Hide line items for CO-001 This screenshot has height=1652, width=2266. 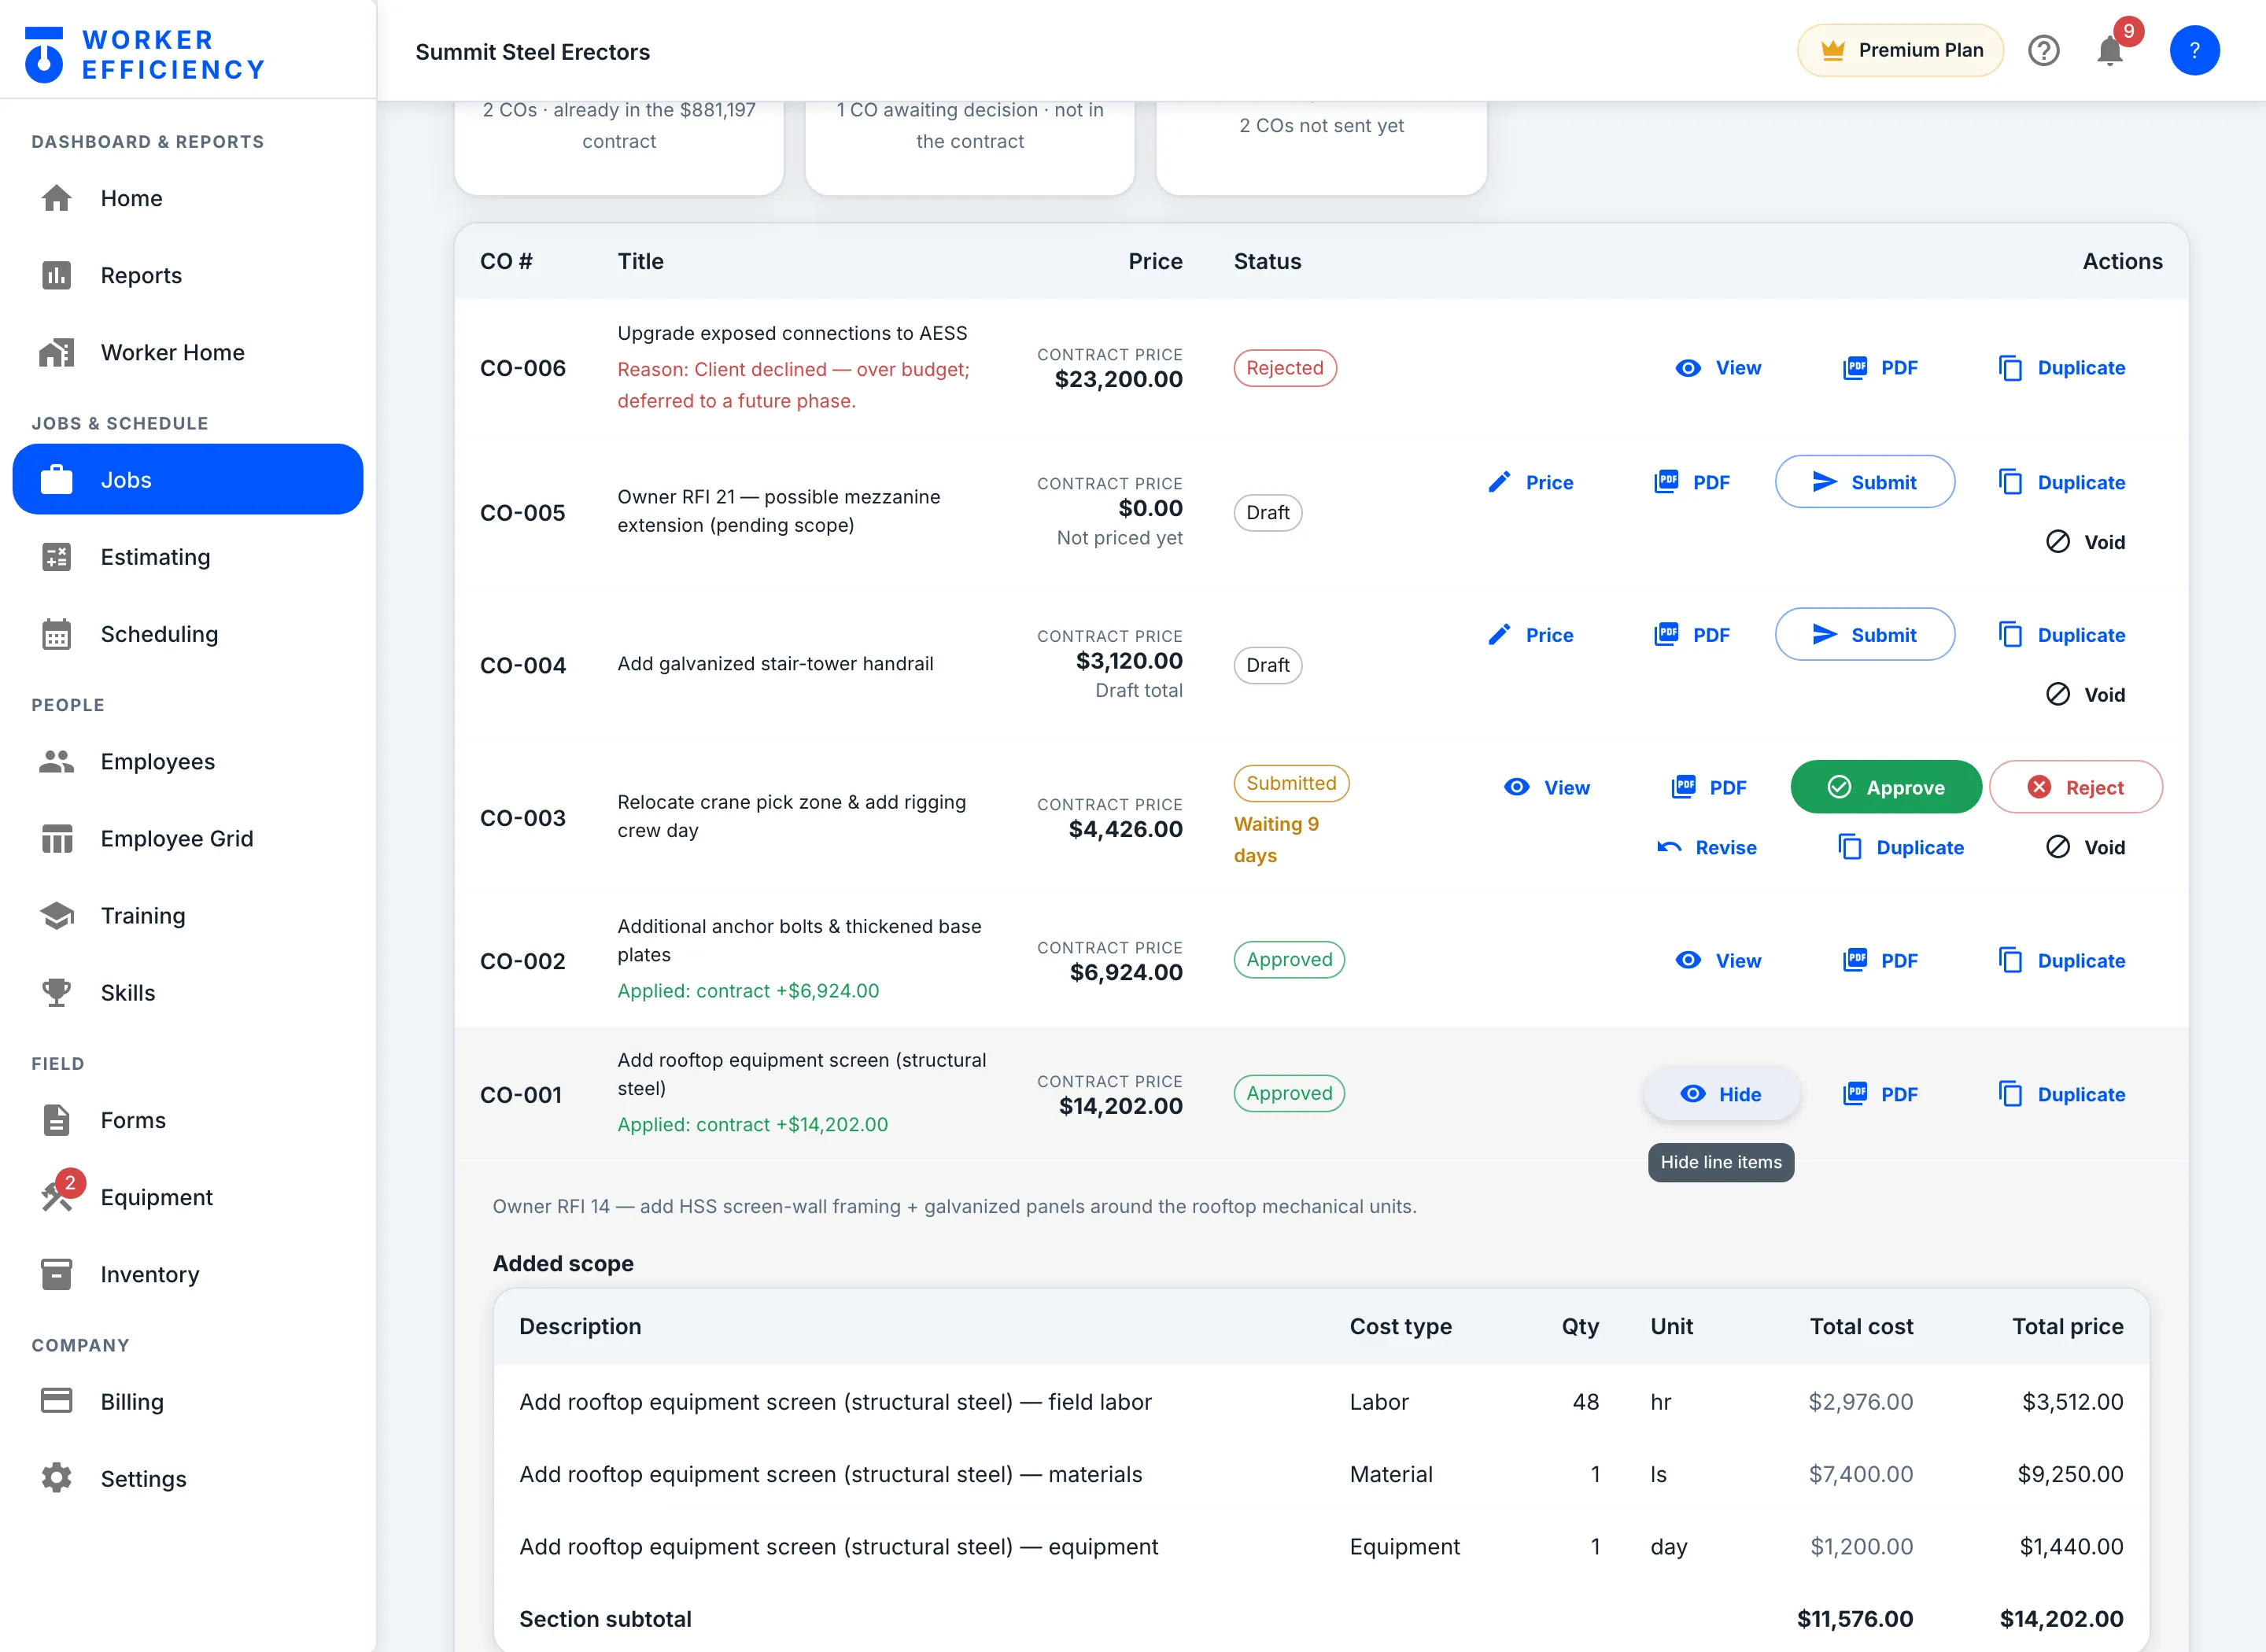point(1721,1095)
